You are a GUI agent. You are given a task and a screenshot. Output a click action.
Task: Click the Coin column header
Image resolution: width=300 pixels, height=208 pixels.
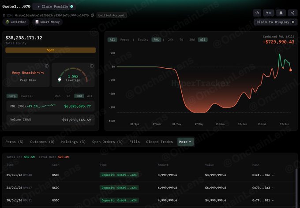[56, 165]
